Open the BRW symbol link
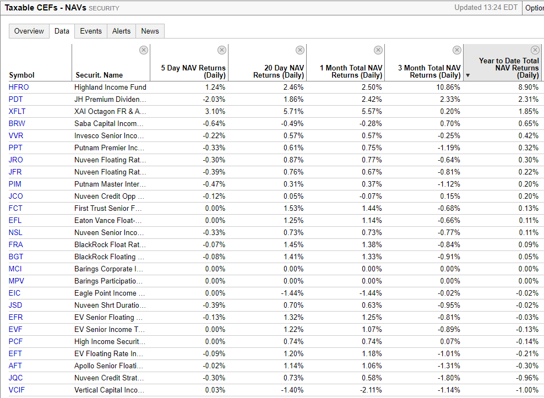The height and width of the screenshot is (398, 544). pyautogui.click(x=17, y=123)
